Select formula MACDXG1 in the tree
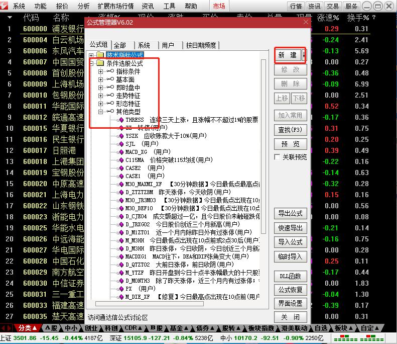397x344 pixels. pos(187,256)
